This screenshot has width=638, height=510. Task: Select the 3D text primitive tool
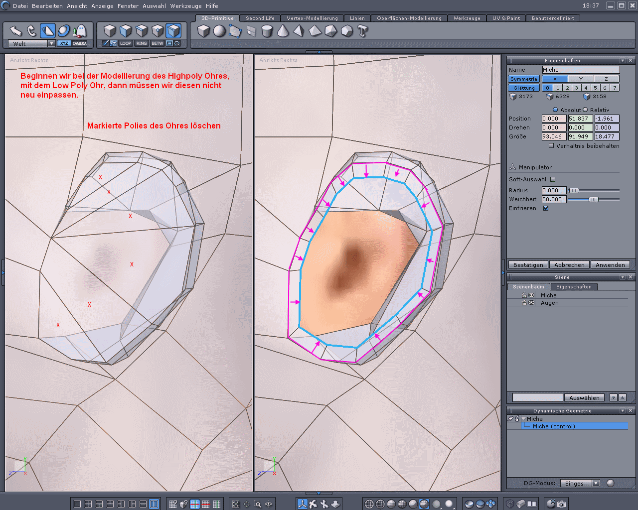[363, 31]
